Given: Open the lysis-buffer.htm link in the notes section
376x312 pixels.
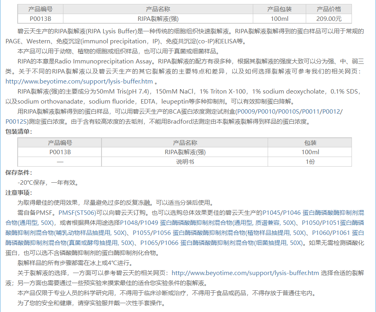Looking at the screenshot, I should point(245,273).
